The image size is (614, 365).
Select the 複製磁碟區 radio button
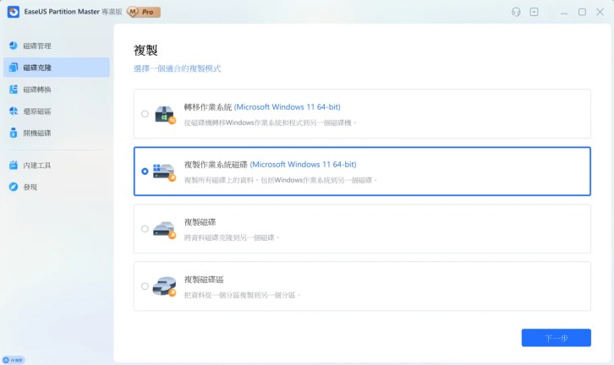point(145,286)
